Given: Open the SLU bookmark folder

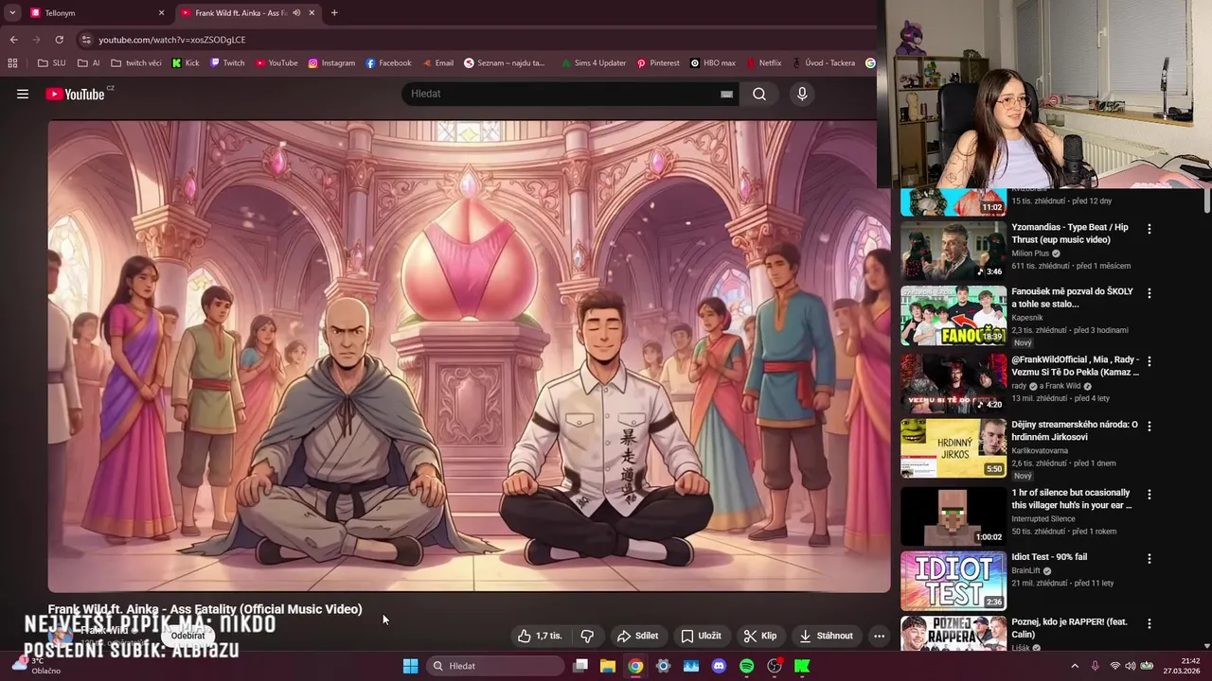Looking at the screenshot, I should coord(51,63).
